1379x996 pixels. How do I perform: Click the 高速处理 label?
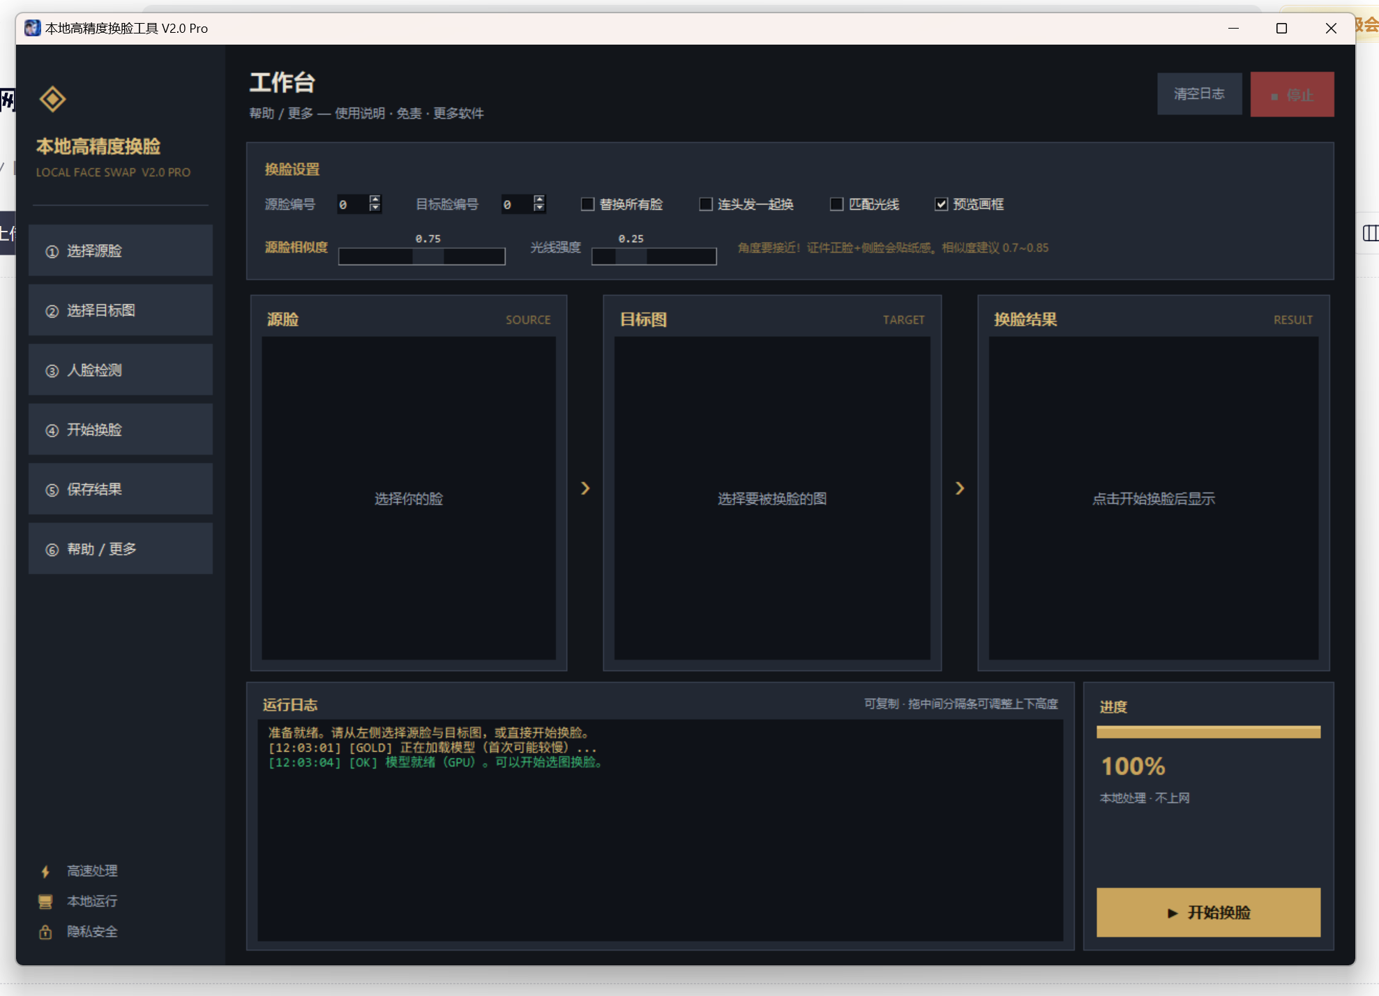(92, 871)
